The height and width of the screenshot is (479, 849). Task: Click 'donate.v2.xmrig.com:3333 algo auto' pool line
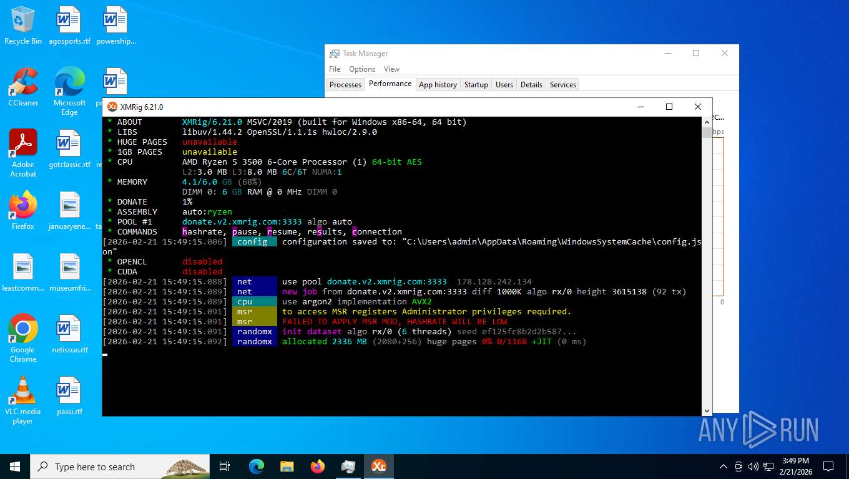(267, 222)
